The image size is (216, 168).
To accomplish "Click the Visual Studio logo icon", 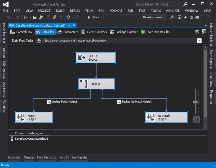I will 6,5.
